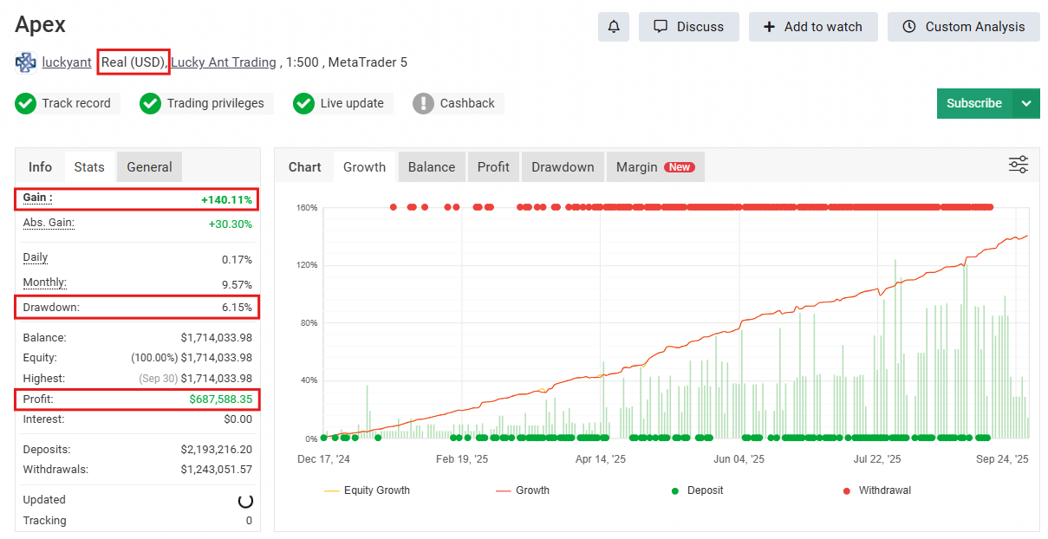This screenshot has height=539, width=1048.
Task: Click the Drawdown stat label
Action: tap(51, 308)
